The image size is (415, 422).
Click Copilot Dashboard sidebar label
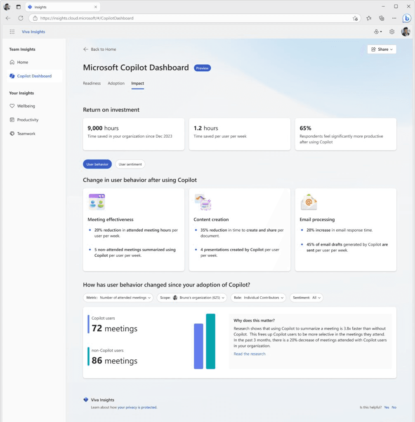point(34,76)
